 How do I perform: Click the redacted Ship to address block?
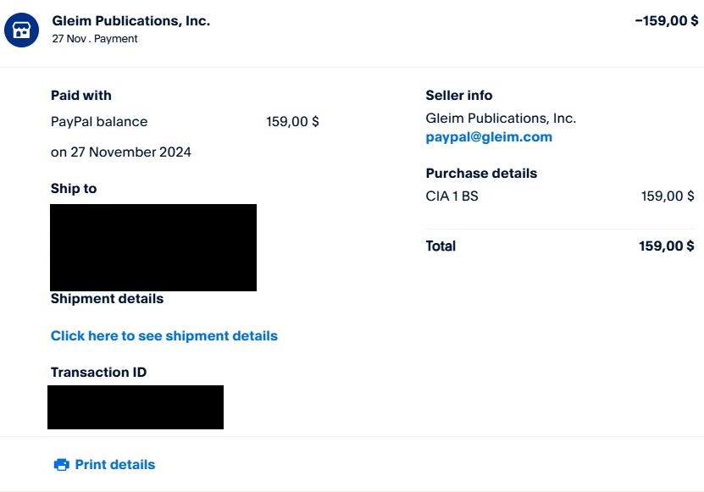(153, 247)
